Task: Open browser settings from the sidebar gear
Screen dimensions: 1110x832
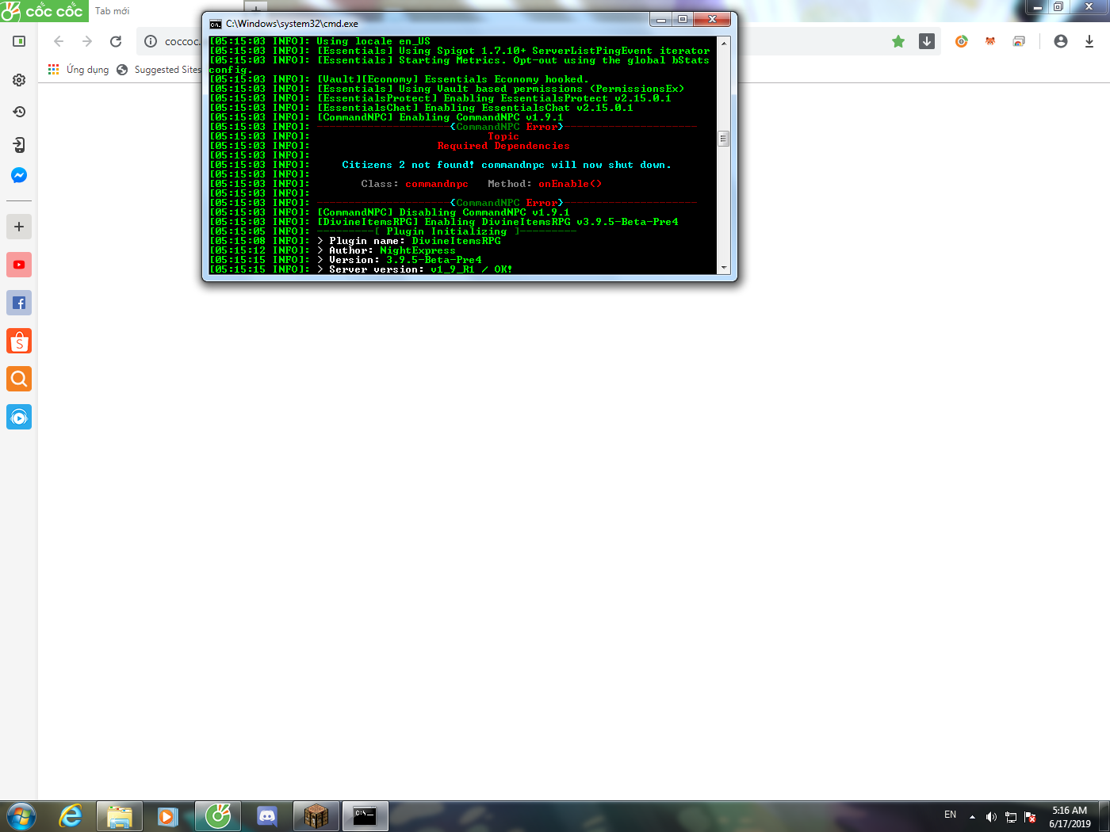Action: click(x=19, y=80)
